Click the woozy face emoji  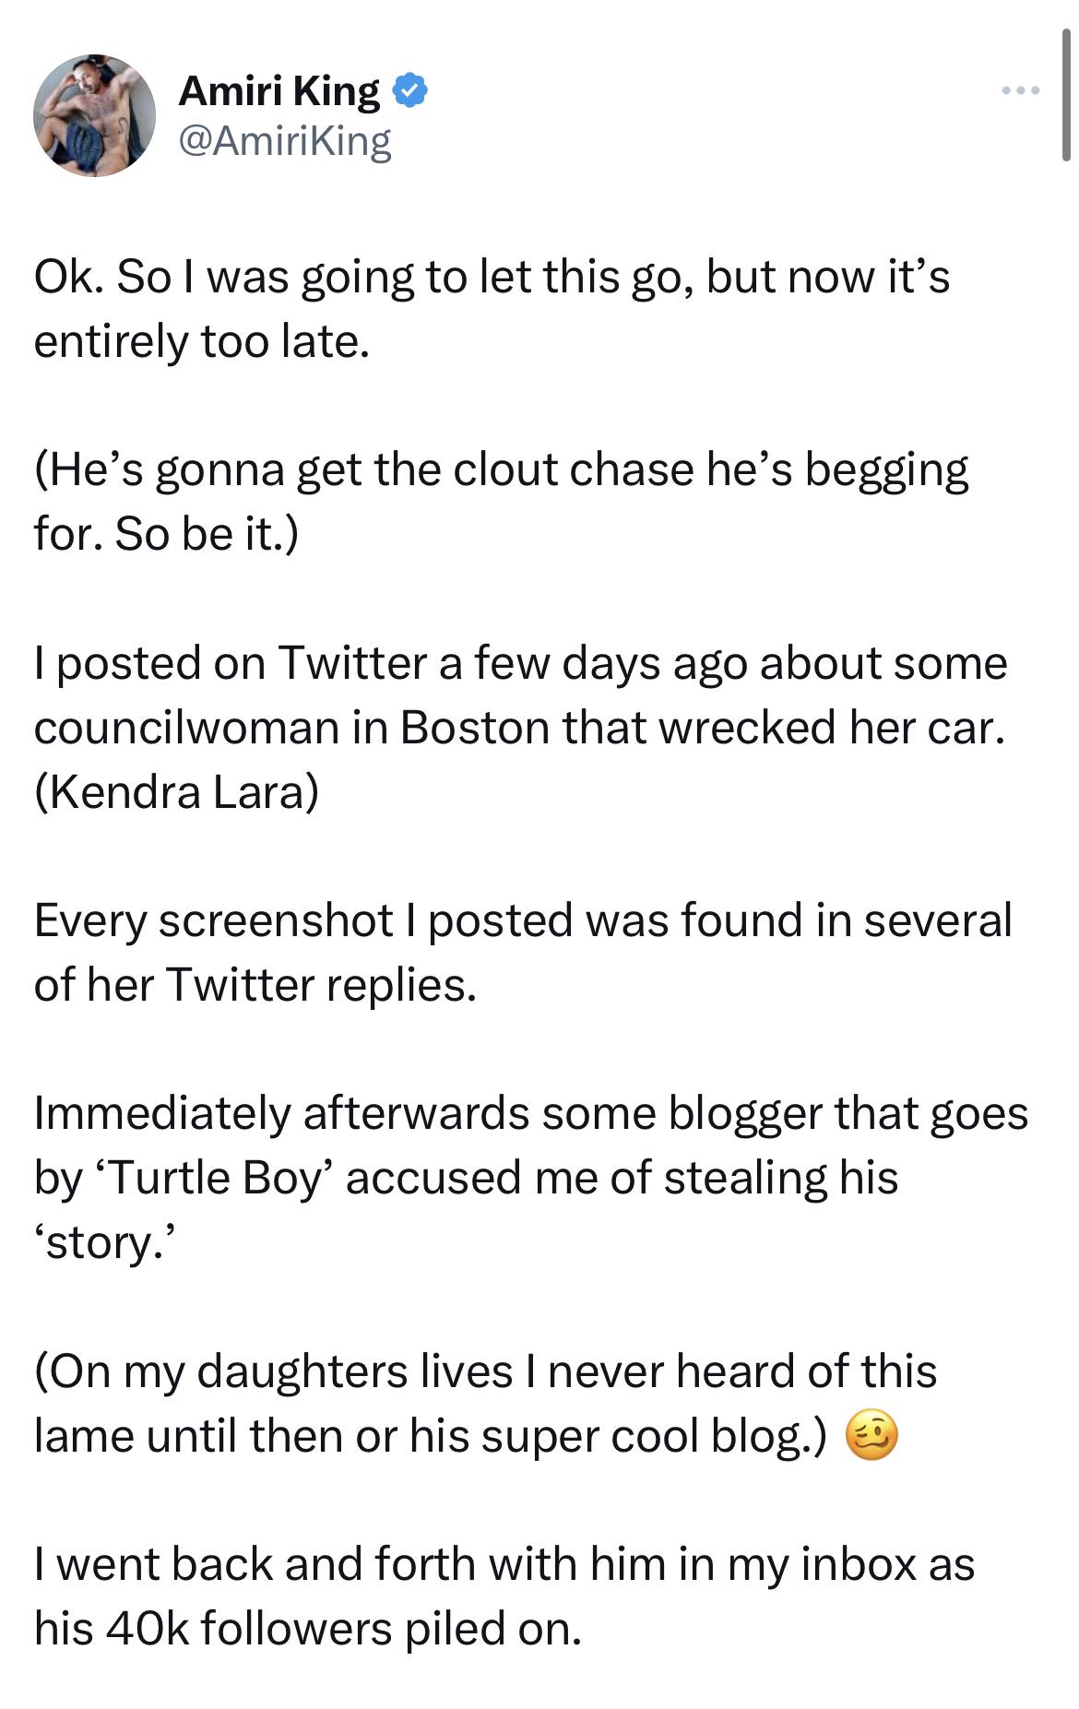point(870,1437)
